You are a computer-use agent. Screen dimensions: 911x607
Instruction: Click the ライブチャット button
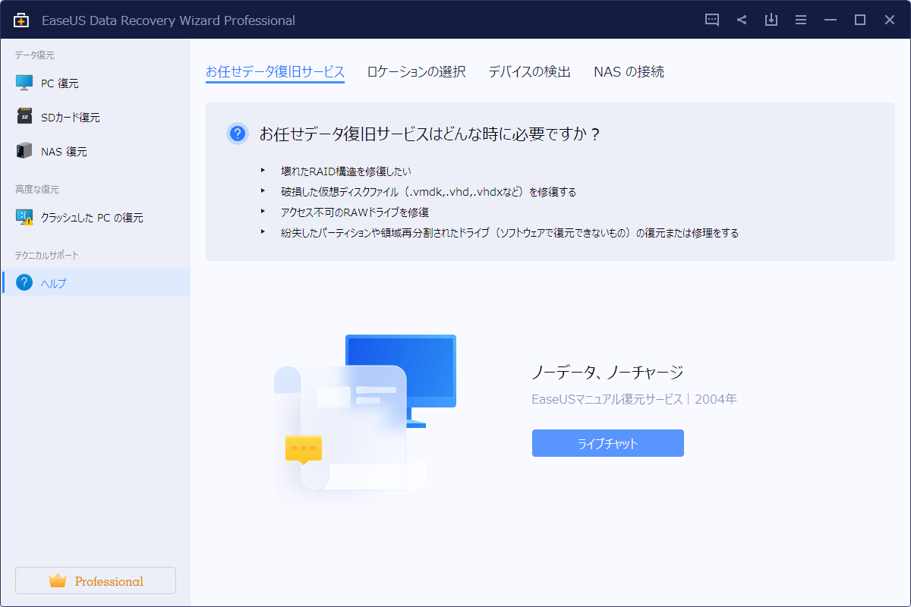click(608, 443)
